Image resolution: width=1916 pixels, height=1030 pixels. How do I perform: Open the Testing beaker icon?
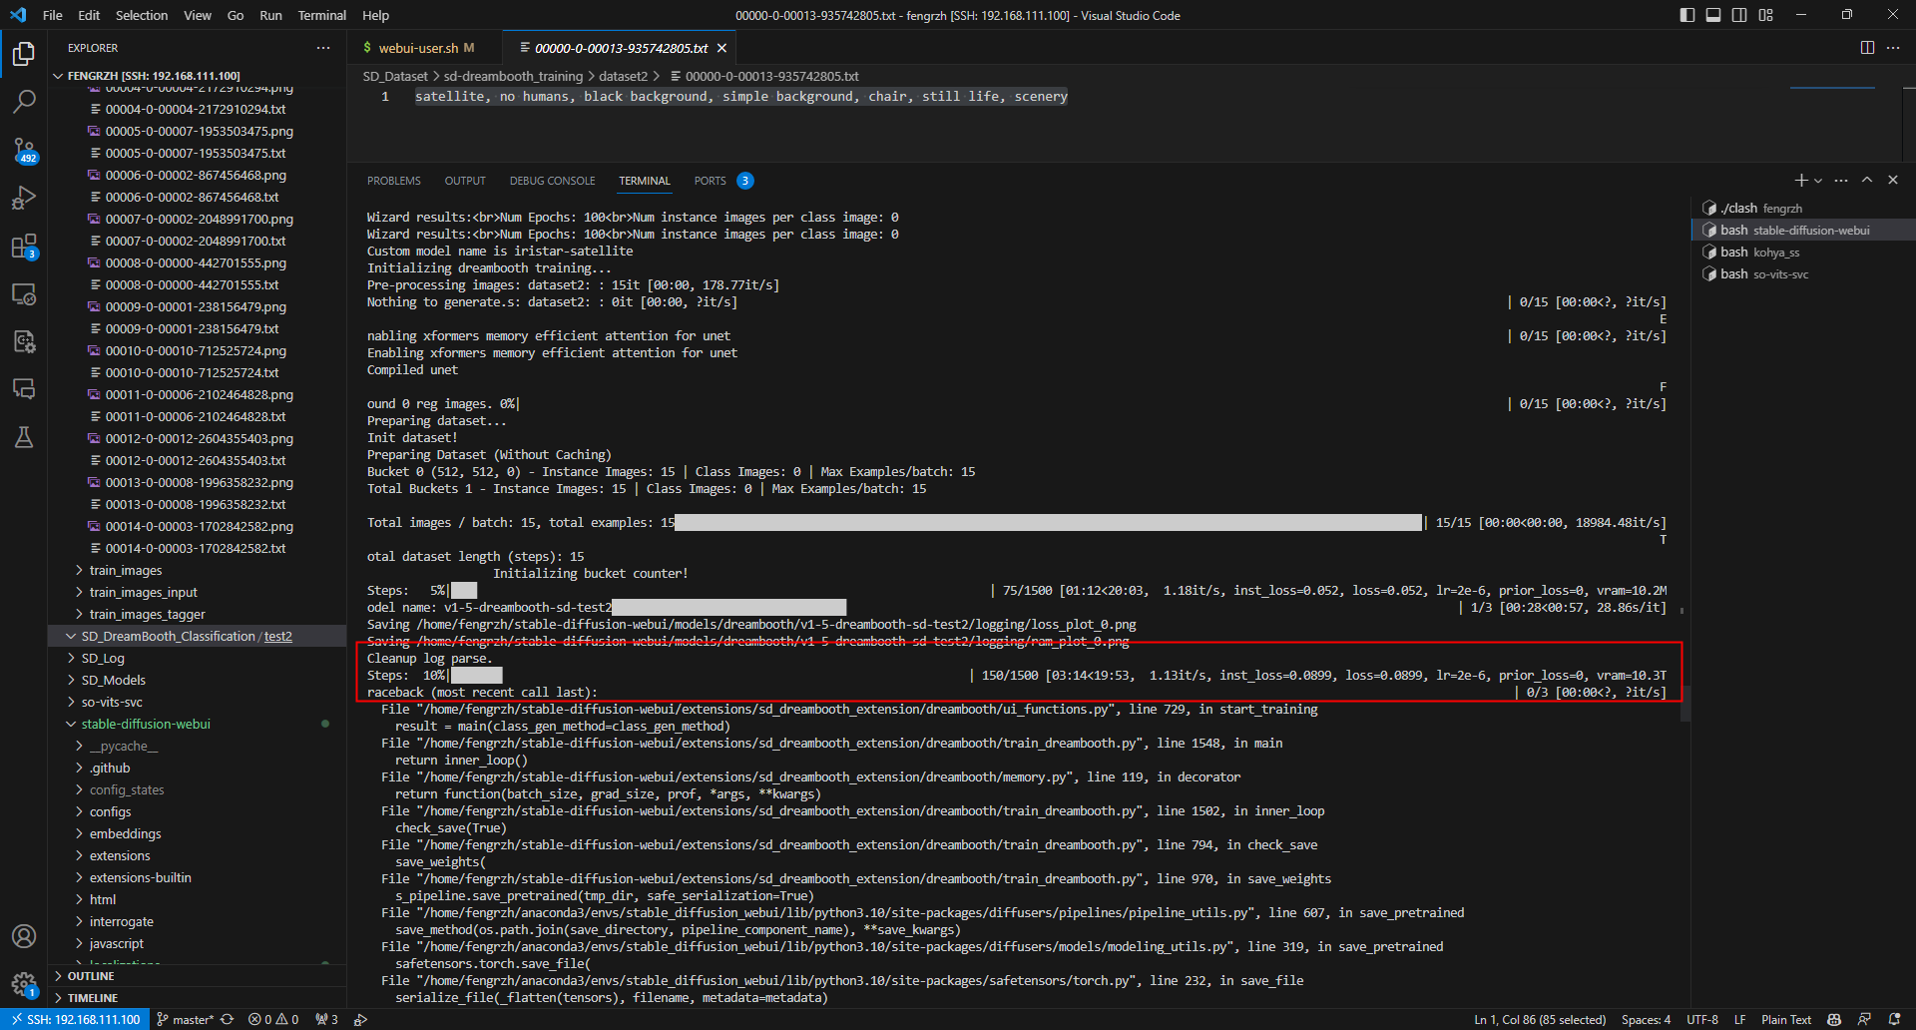tap(24, 437)
